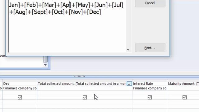Click the design grid pane splitter handle
Viewport: 199px width, 112px height.
(x=80, y=76)
